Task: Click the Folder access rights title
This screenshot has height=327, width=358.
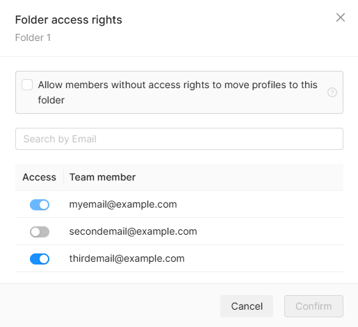Action: coord(69,20)
